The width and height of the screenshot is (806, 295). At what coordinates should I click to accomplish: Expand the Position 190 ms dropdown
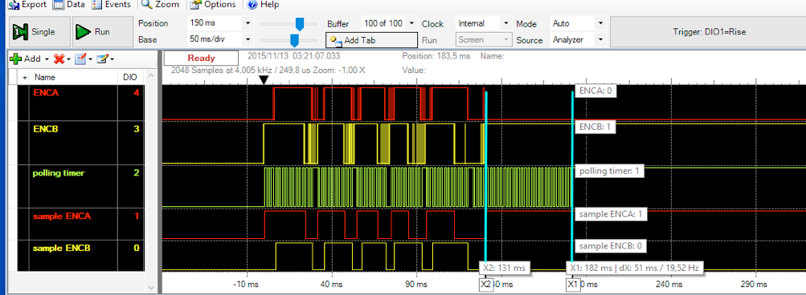pyautogui.click(x=248, y=23)
